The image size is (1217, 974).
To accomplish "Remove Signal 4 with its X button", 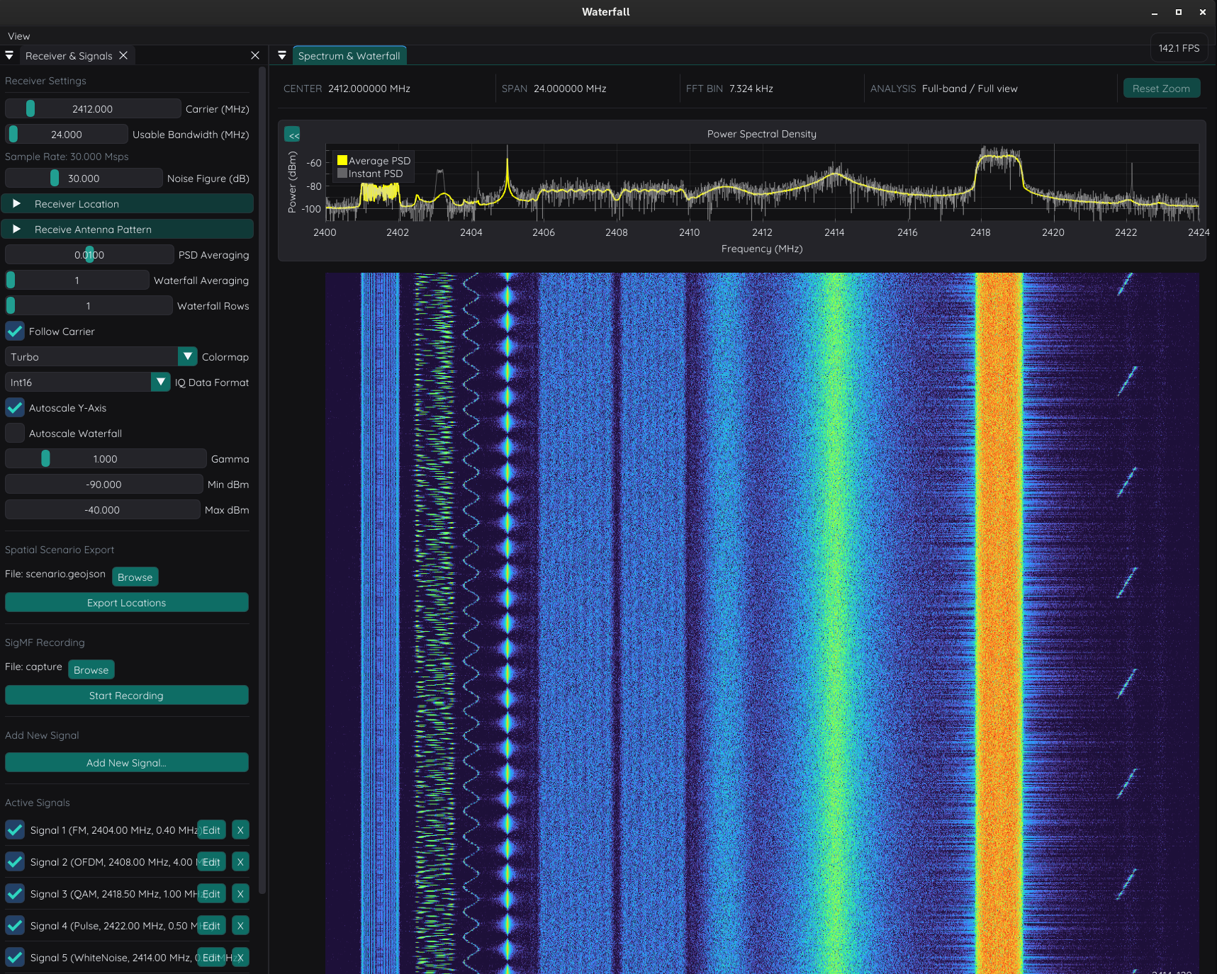I will pos(240,926).
